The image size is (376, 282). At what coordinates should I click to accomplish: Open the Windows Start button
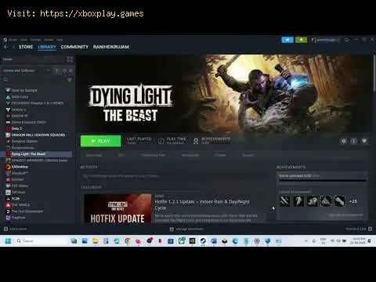(8, 240)
